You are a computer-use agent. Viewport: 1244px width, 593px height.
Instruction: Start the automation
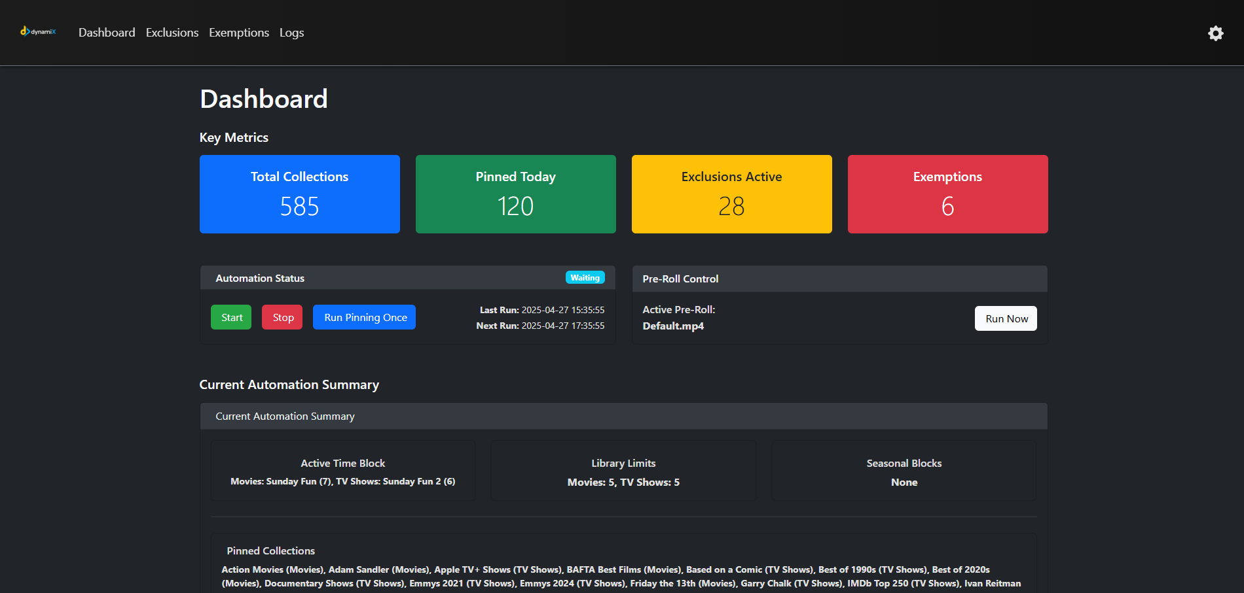click(231, 317)
